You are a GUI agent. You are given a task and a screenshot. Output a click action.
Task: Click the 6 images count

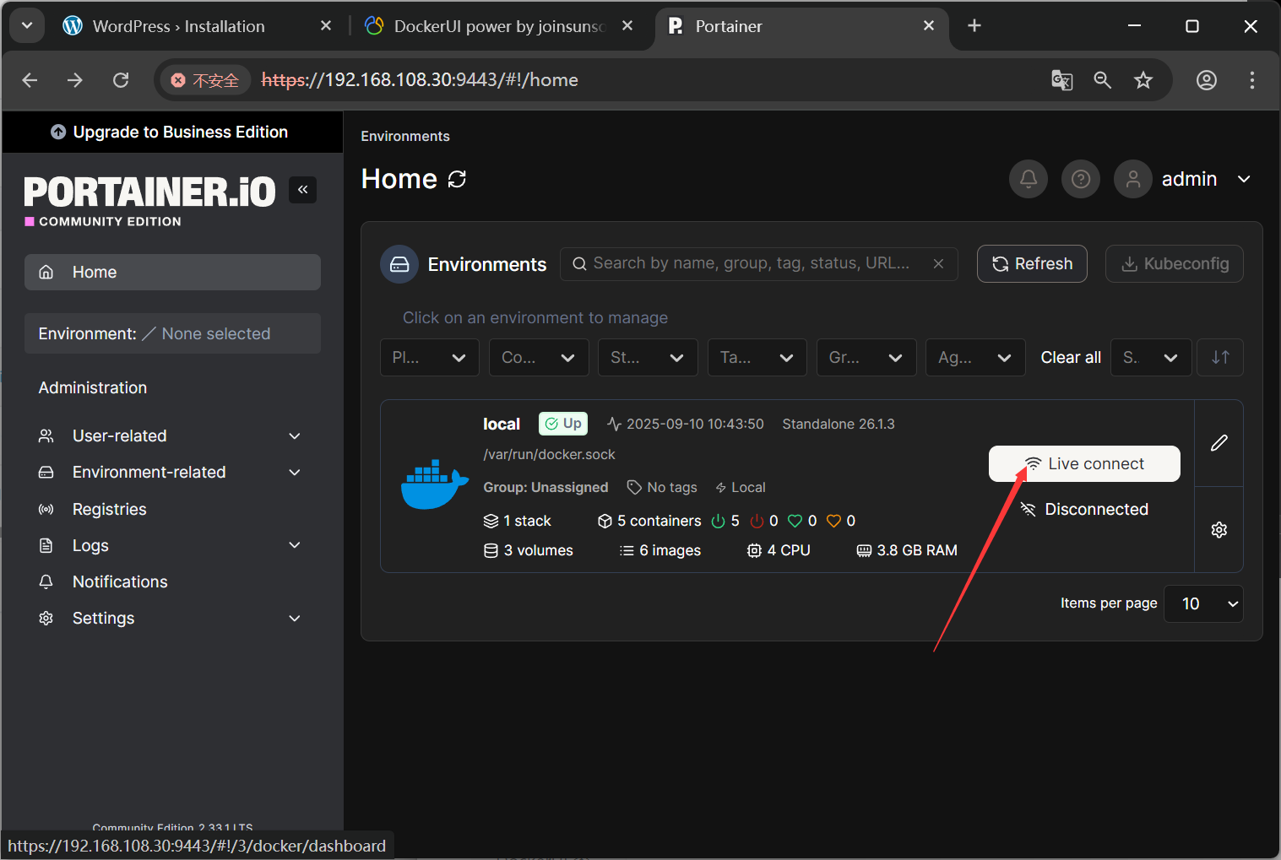pyautogui.click(x=660, y=551)
